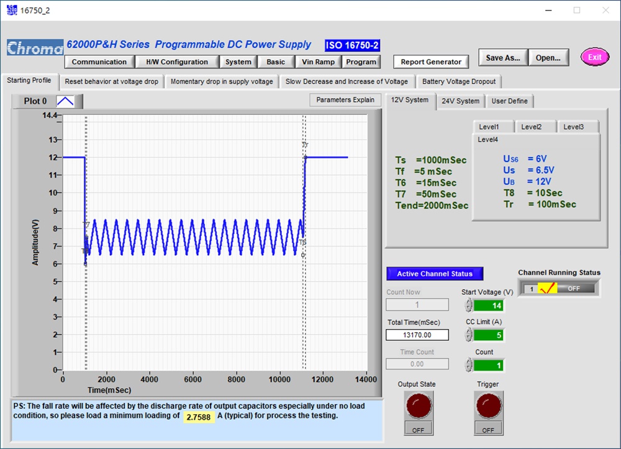Click the yellow channel running status icon
Screen dimensions: 621x449
click(547, 288)
